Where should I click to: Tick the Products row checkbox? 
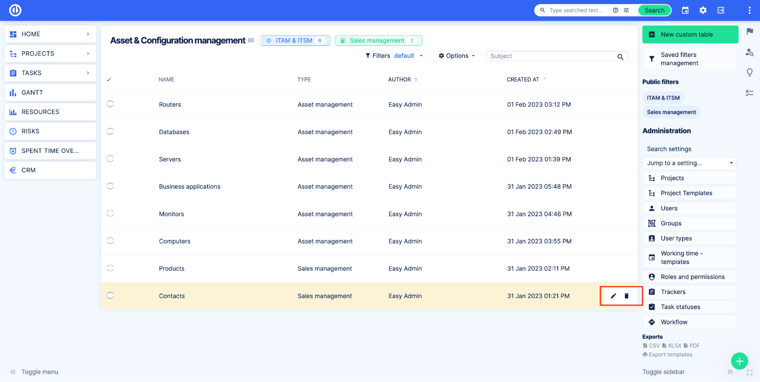[x=110, y=268]
